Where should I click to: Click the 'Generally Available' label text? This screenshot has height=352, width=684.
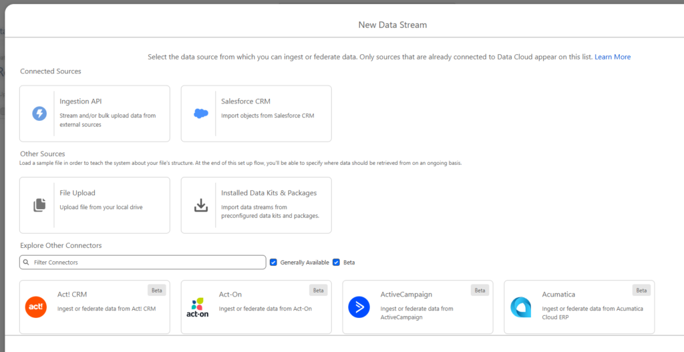coord(305,262)
